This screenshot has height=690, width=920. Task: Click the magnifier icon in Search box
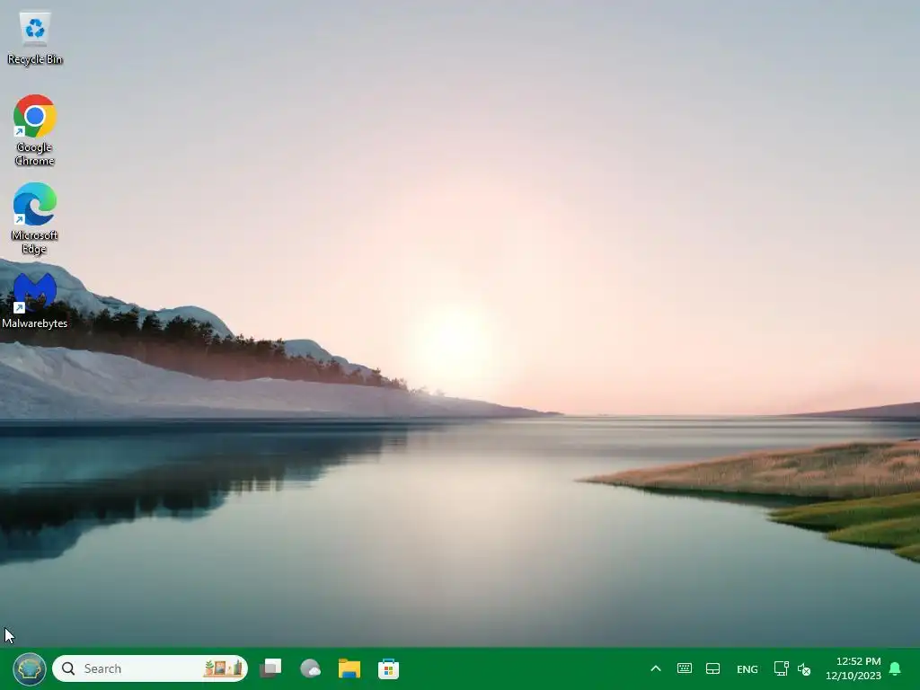coord(68,668)
